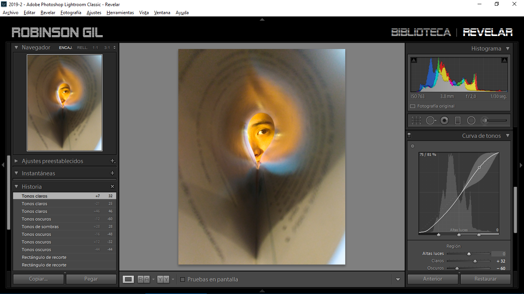The image size is (524, 294).
Task: Switch to the Biblioteca module
Action: point(421,32)
